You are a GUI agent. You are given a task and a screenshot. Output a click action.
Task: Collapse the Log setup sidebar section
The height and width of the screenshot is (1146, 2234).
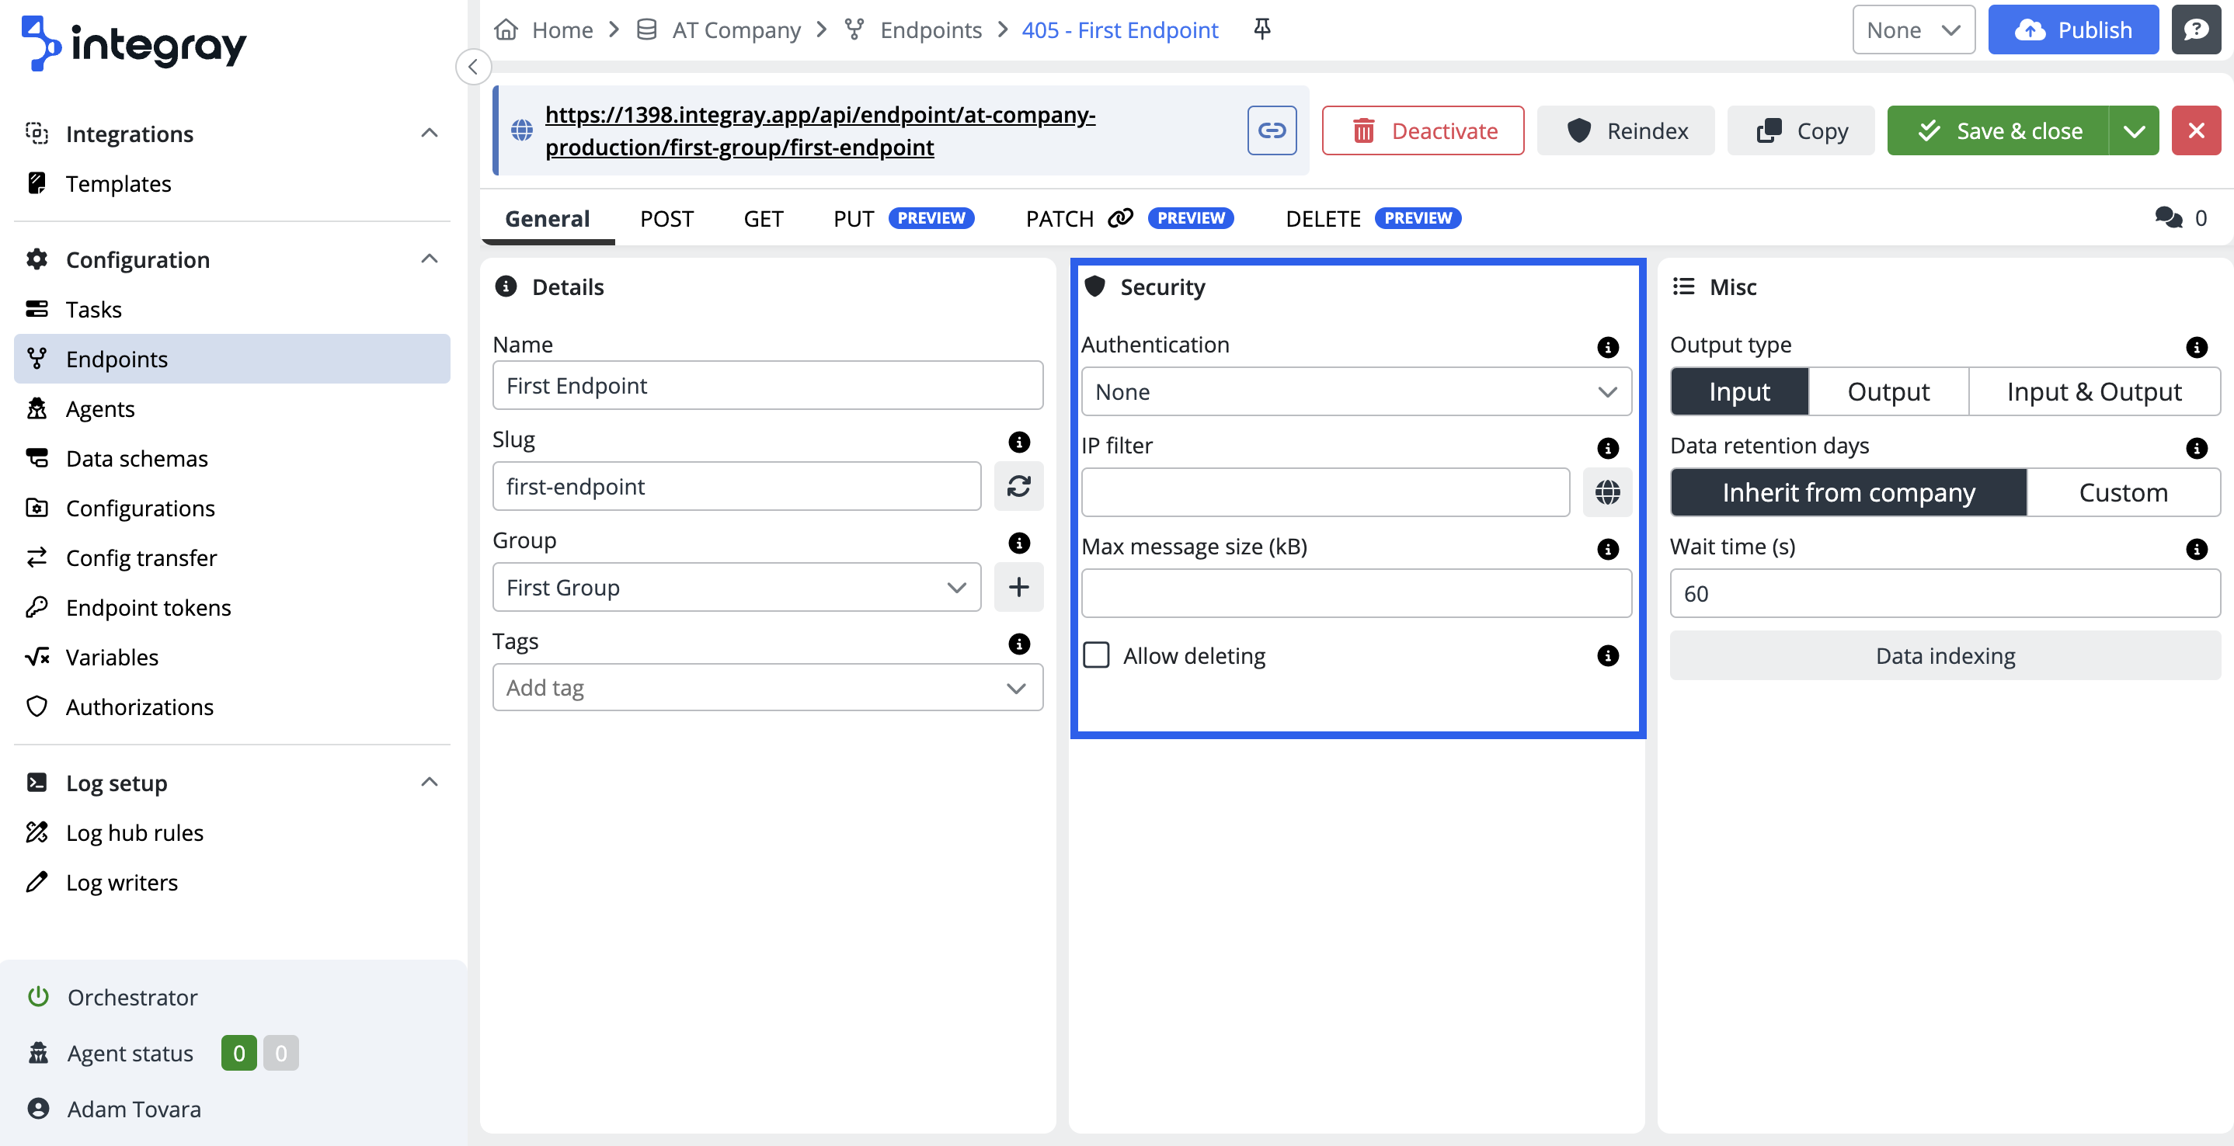(430, 782)
